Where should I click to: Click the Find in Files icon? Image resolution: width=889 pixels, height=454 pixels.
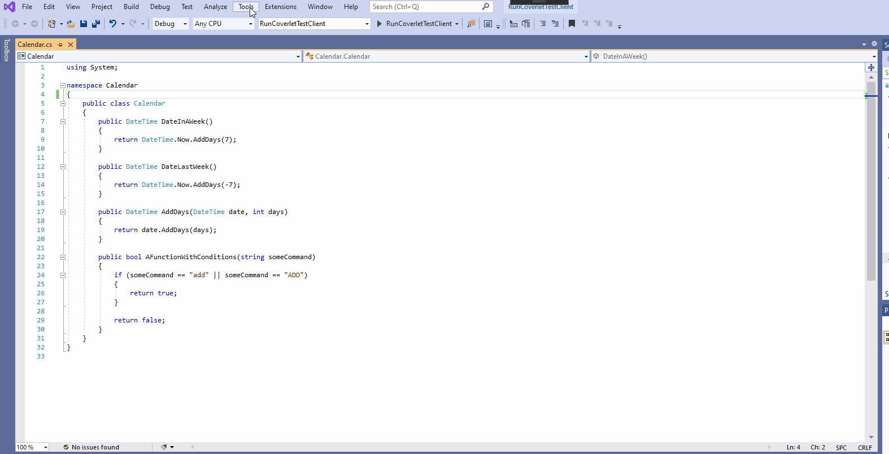471,24
